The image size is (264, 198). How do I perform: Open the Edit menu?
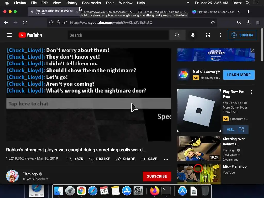coord(45,3)
